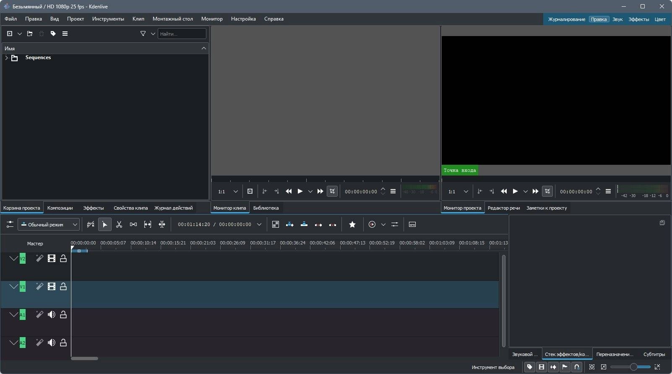Open timeline track settings at toolbar's left

[10, 225]
